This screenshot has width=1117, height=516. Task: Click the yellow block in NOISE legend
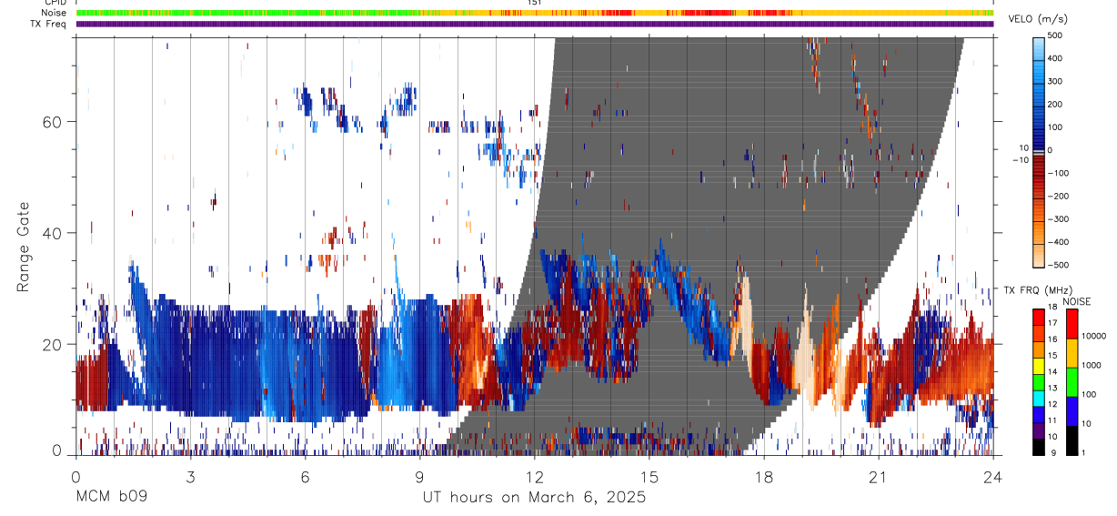click(x=1072, y=351)
